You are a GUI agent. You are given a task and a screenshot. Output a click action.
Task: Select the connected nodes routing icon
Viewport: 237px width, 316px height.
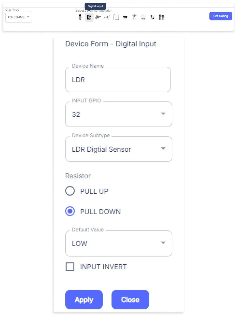[x=152, y=17]
